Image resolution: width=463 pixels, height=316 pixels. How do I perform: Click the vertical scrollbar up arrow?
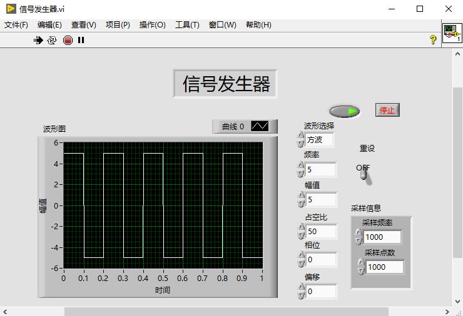pyautogui.click(x=457, y=54)
